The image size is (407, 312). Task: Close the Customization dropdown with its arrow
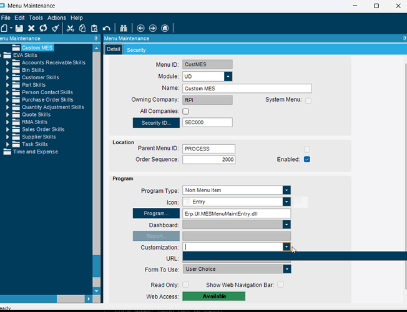coord(287,247)
